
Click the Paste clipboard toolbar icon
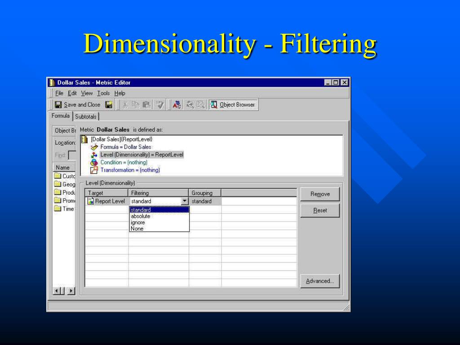coord(146,105)
